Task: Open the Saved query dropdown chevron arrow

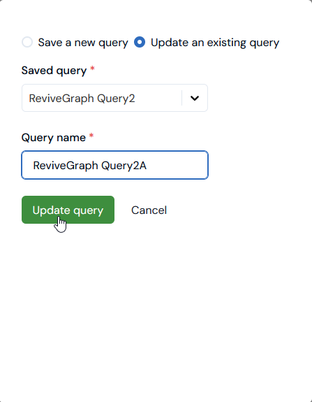Action: [x=195, y=98]
